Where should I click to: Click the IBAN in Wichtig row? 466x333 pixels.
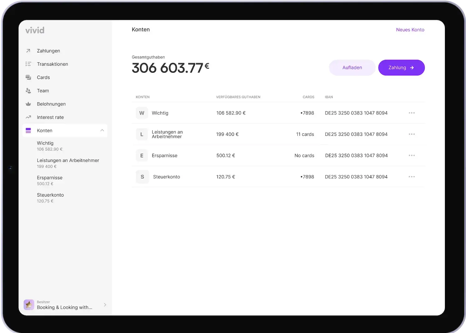click(x=356, y=113)
